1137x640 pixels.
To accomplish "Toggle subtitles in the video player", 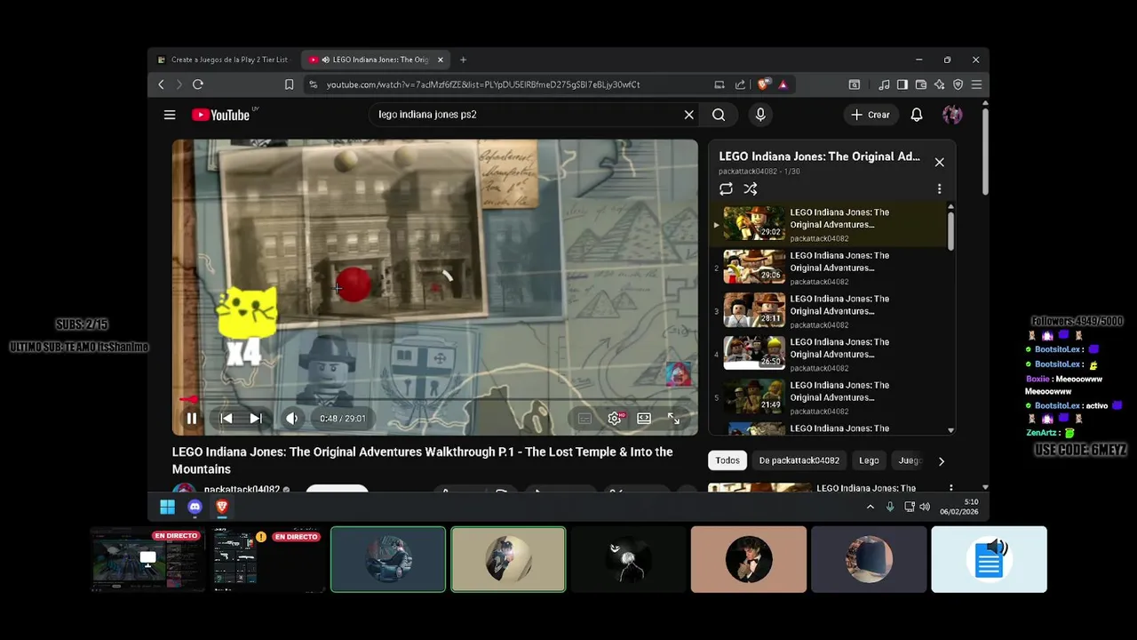I will click(584, 419).
